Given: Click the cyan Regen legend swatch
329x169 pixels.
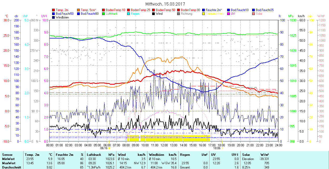Looking at the screenshot, I should coord(129,14).
